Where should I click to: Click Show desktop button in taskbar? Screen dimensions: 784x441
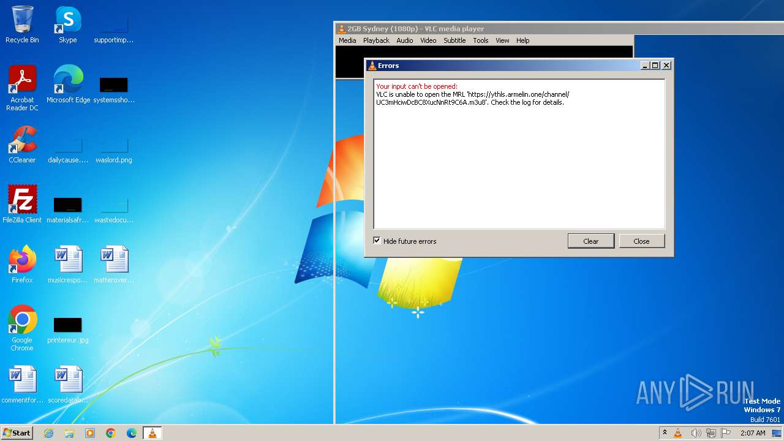click(777, 433)
